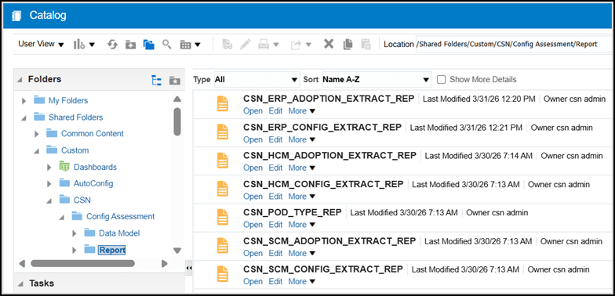Viewport: 615px width, 296px height.
Task: Click the Copy toolbar icon
Action: pyautogui.click(x=348, y=44)
